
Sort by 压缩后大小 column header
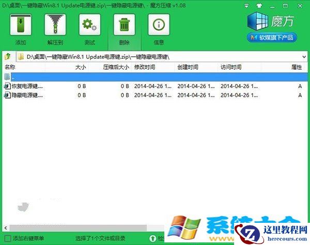point(116,68)
